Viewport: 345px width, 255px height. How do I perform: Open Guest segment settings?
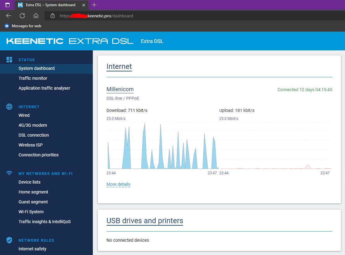pyautogui.click(x=33, y=202)
